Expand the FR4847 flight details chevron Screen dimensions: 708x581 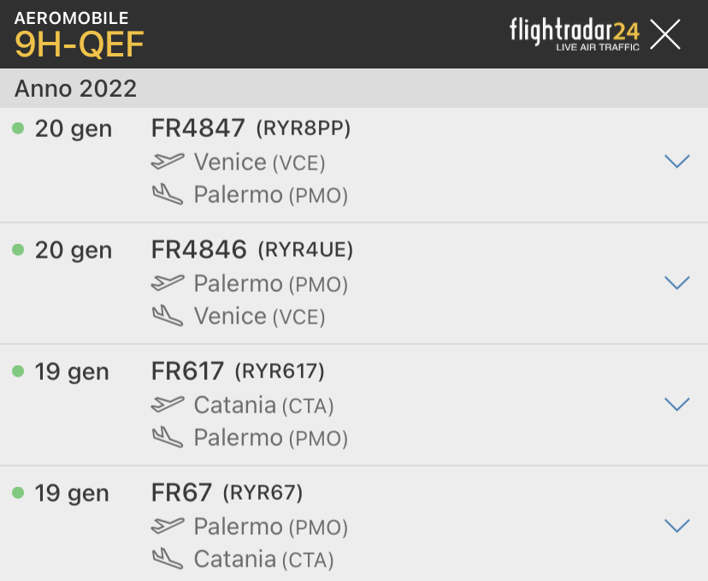[676, 161]
